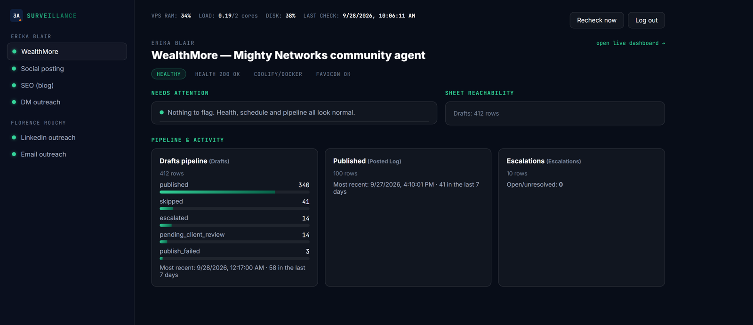Image resolution: width=753 pixels, height=325 pixels.
Task: Click the published count 340
Action: (304, 185)
